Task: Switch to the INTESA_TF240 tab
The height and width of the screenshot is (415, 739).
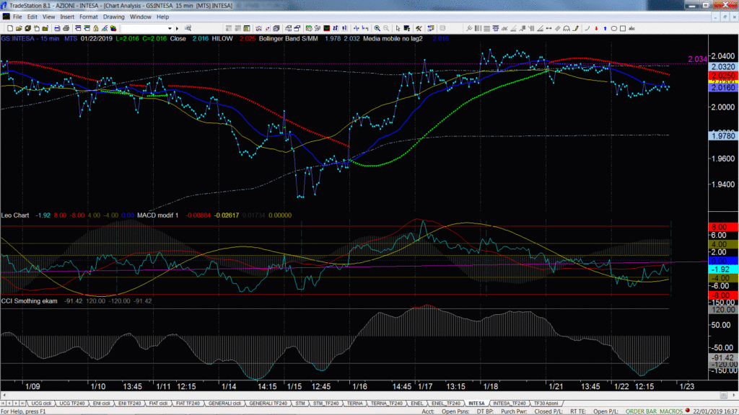Action: [509, 403]
